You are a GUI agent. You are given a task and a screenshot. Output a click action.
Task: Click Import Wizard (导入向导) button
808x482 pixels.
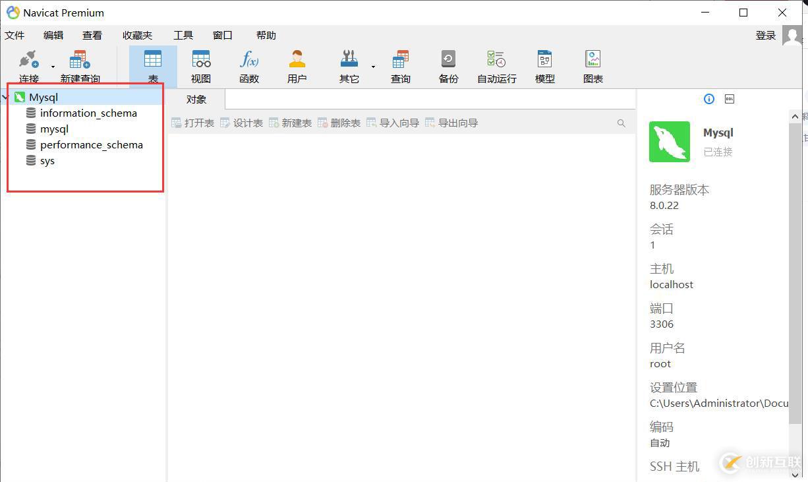click(393, 123)
